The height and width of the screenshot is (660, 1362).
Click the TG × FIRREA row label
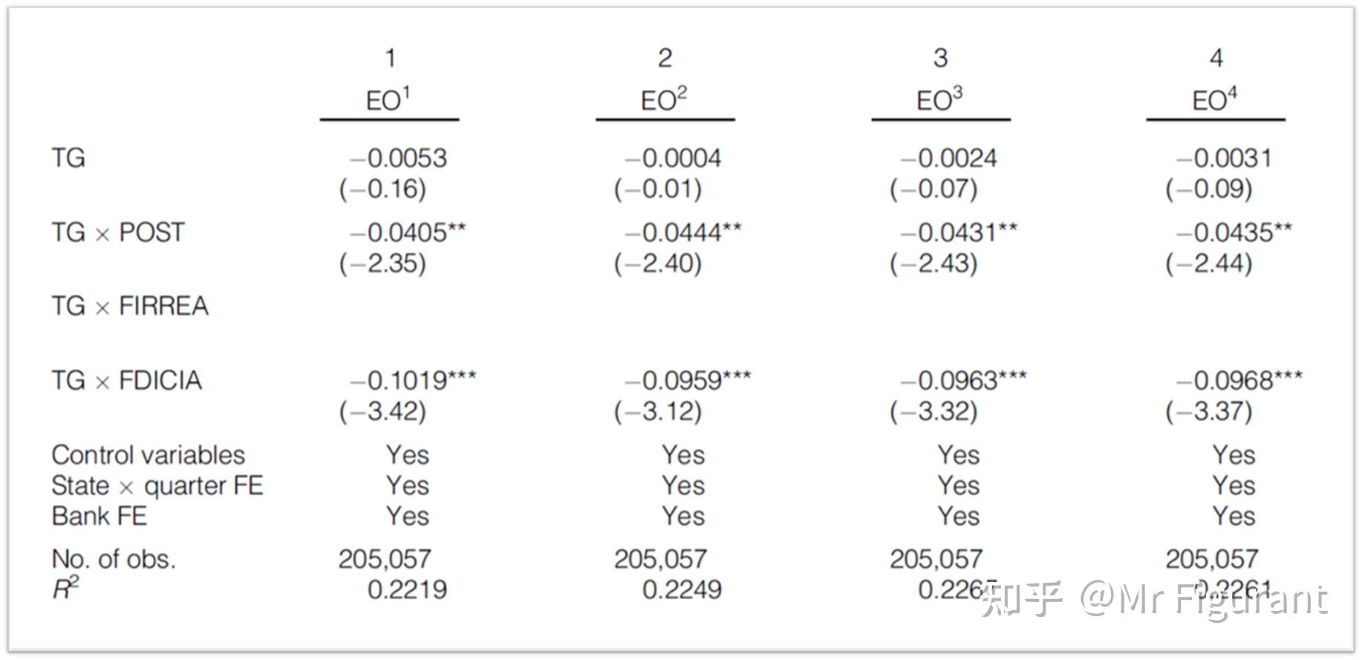[x=129, y=306]
